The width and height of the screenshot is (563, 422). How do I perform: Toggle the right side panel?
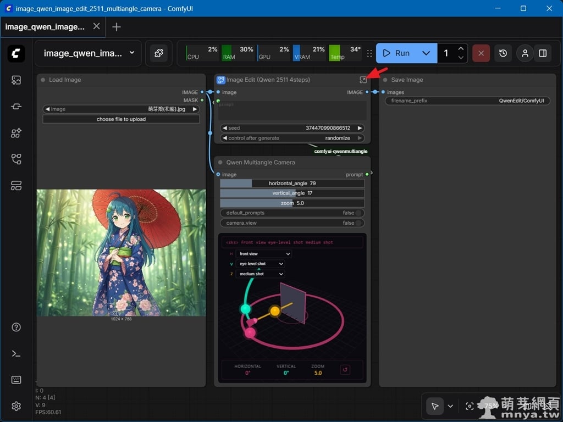click(x=543, y=53)
